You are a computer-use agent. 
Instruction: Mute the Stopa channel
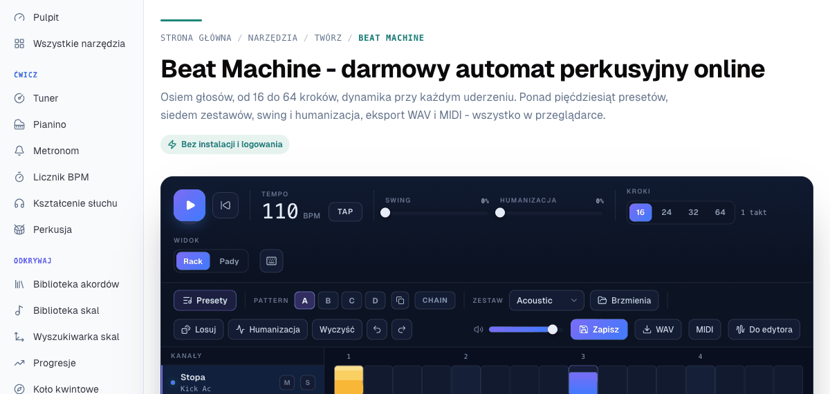(x=286, y=382)
